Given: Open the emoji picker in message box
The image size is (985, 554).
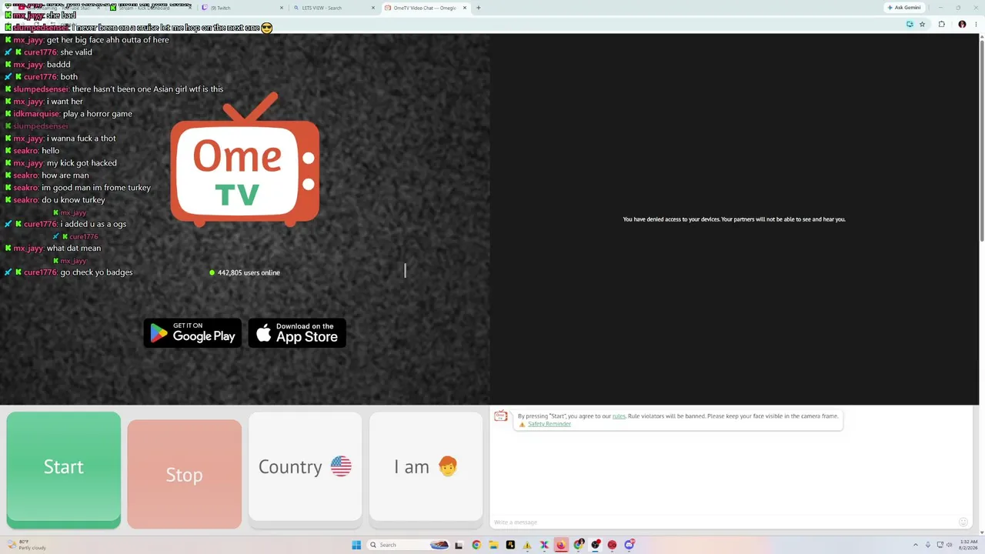Looking at the screenshot, I should tap(963, 522).
